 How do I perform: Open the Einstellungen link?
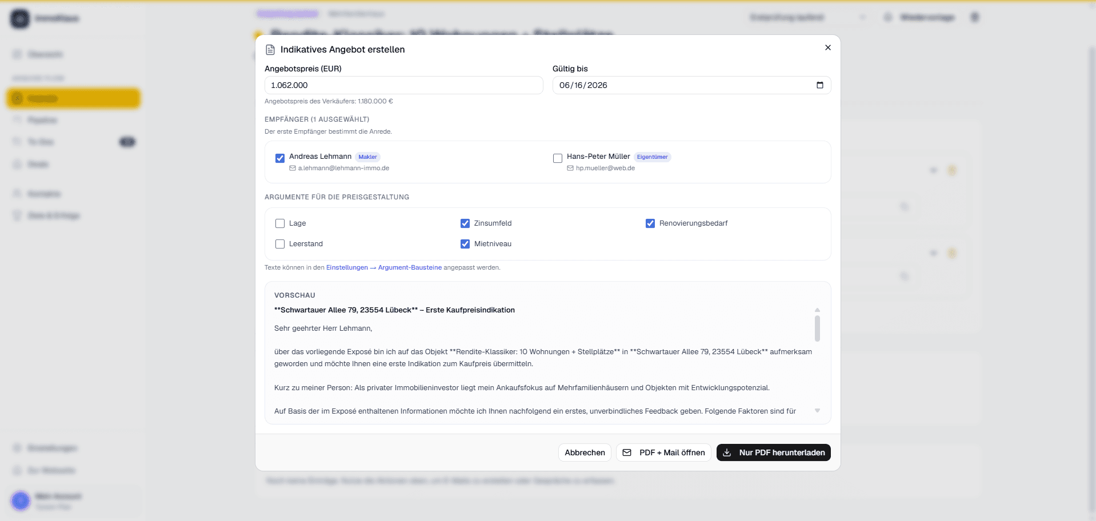(x=347, y=267)
